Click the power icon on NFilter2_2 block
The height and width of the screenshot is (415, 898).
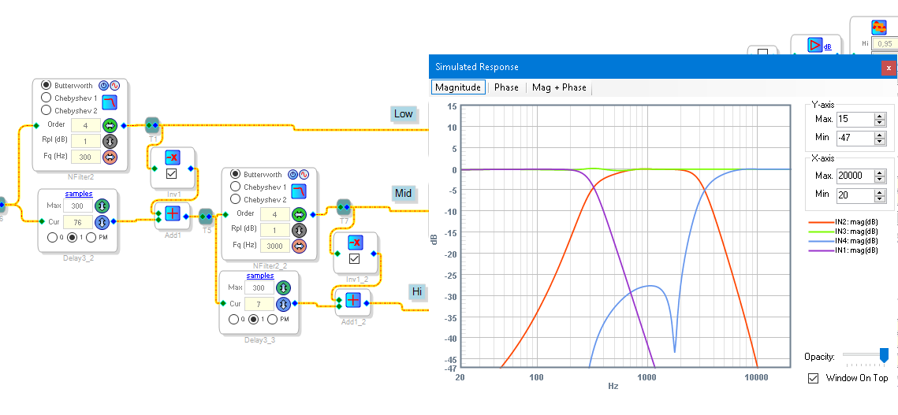click(x=293, y=175)
